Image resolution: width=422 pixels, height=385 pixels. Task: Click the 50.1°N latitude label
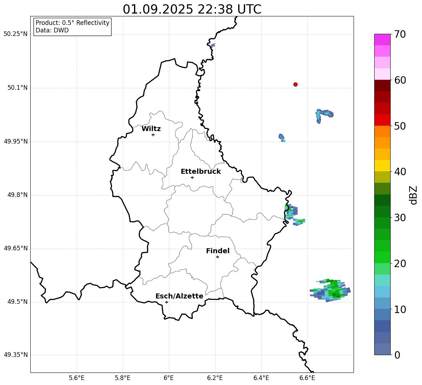point(17,88)
